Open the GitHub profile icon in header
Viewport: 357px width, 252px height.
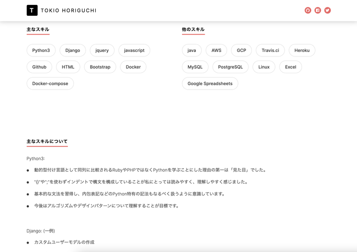[x=308, y=10]
